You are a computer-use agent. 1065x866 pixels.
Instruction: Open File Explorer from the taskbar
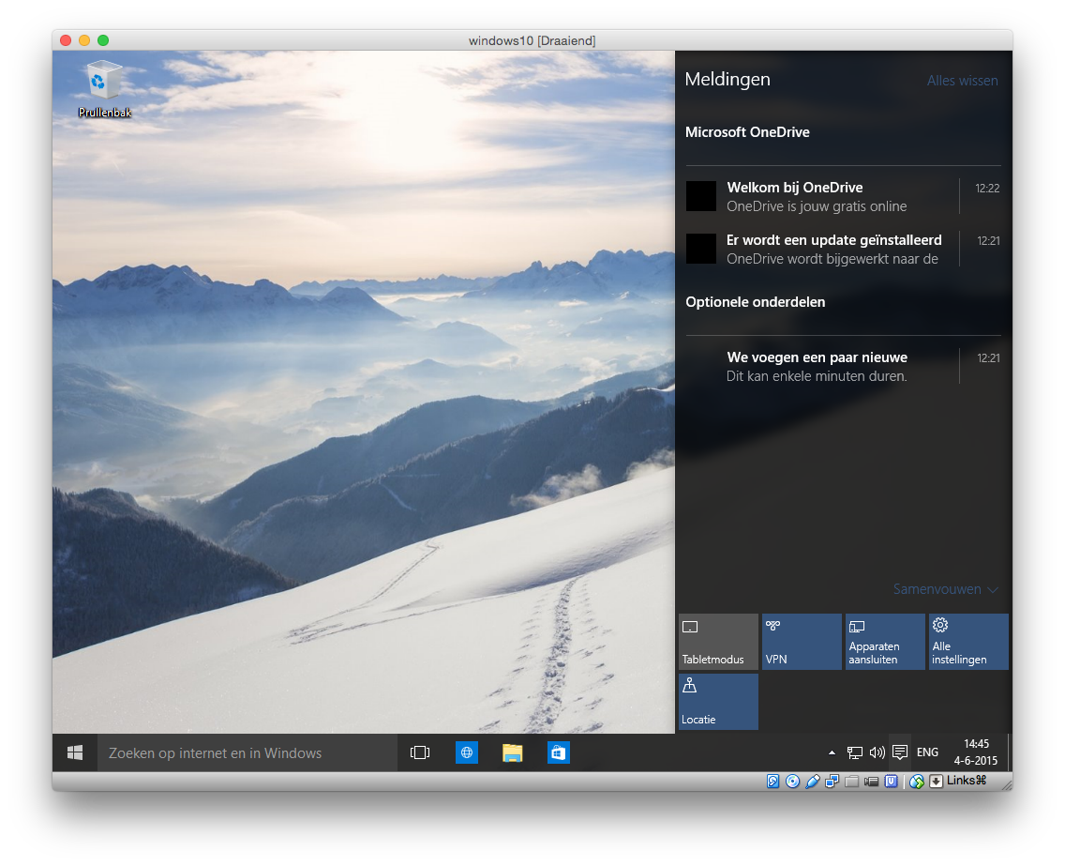tap(512, 752)
